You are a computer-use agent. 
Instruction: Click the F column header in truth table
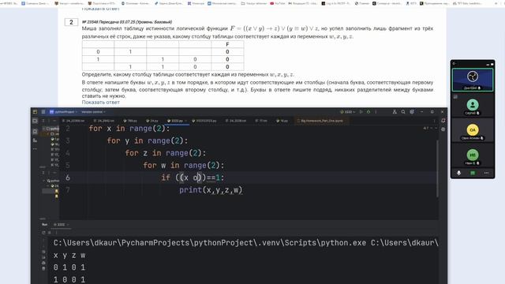227,44
